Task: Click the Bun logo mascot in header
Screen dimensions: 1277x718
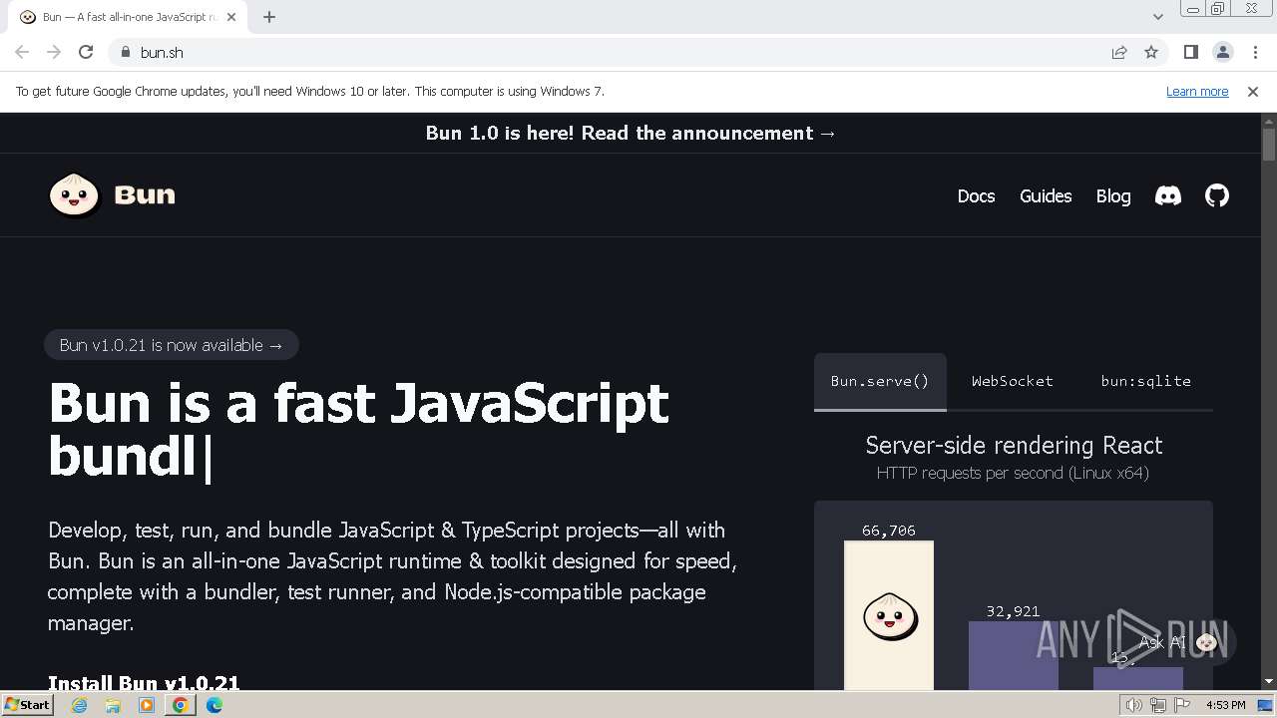Action: tap(74, 194)
